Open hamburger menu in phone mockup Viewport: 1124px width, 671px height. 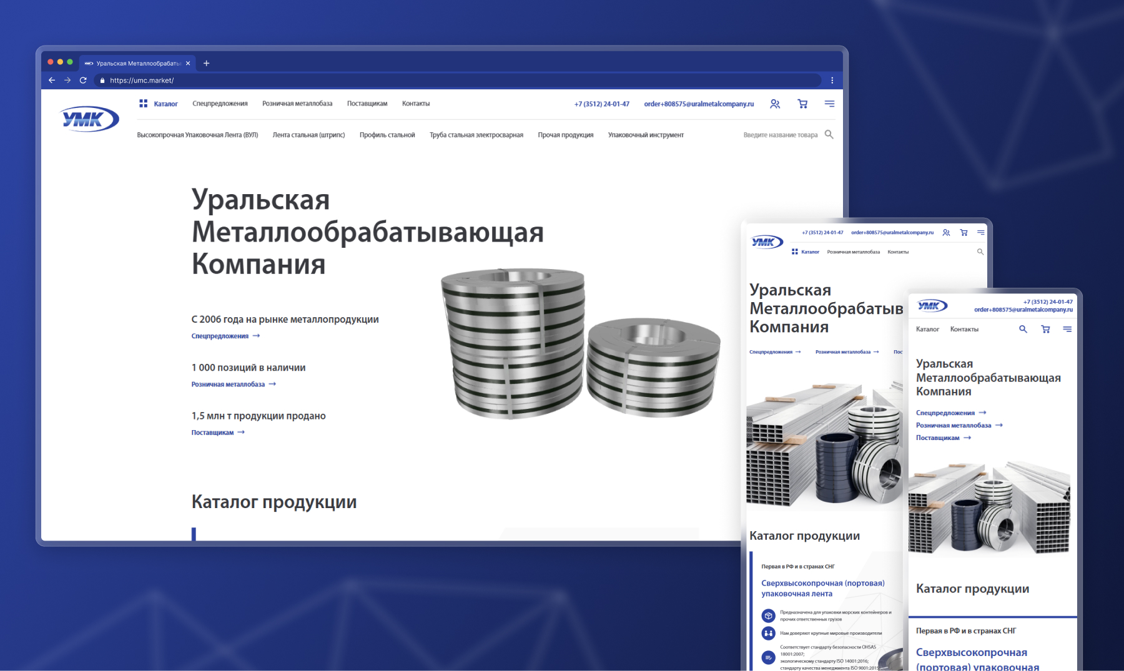point(1067,329)
